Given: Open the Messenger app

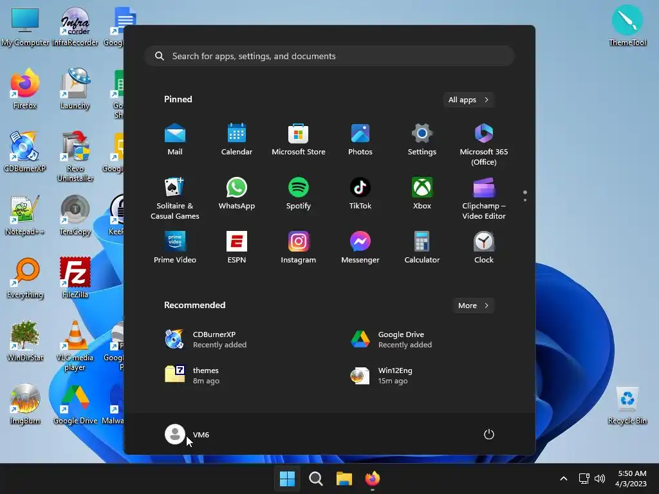Looking at the screenshot, I should pos(360,248).
